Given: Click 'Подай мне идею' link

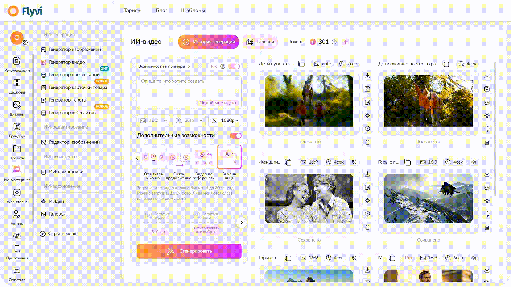Looking at the screenshot, I should [x=218, y=103].
